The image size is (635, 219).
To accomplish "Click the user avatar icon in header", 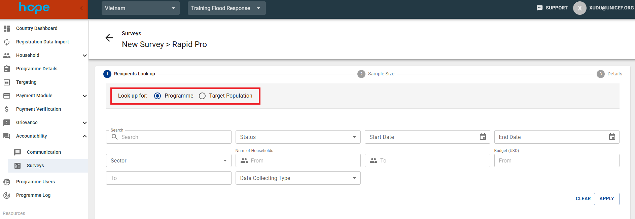I will [579, 8].
